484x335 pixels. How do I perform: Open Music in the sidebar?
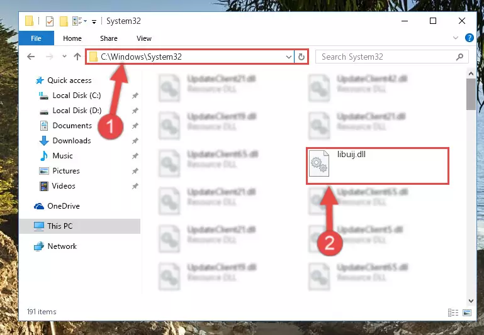pos(62,156)
